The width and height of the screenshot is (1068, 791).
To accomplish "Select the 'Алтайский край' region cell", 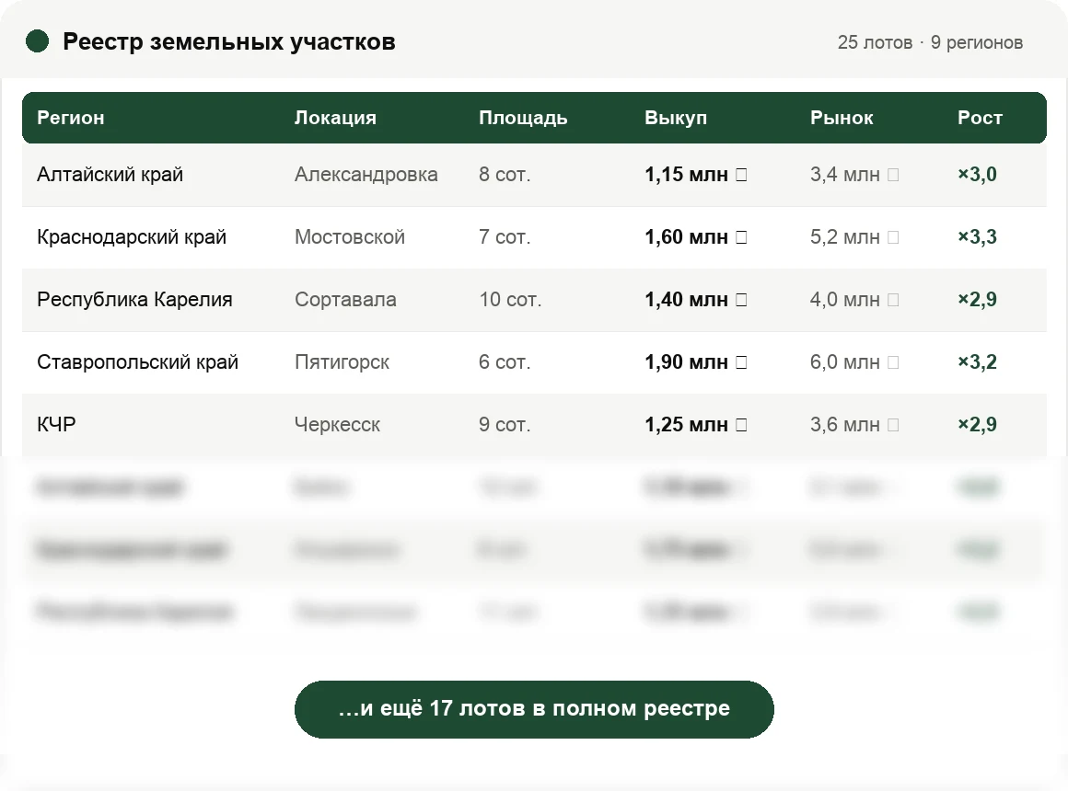I will coord(110,174).
